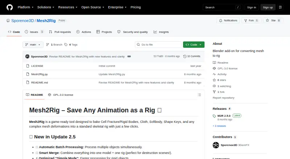Click the Notifications bell button
Viewport: 290px width, 159px height.
pos(228,21)
